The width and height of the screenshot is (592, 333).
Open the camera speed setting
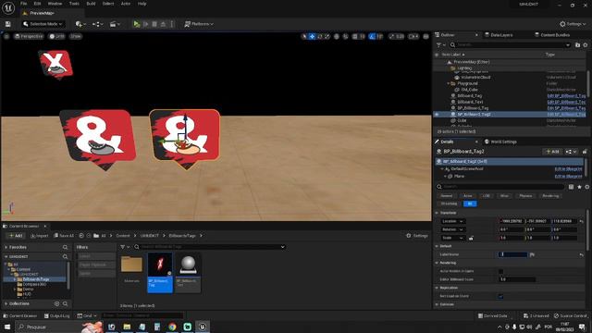click(413, 36)
